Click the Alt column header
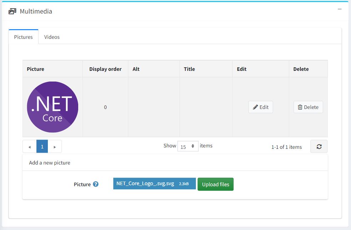This screenshot has height=230, width=351. tap(136, 69)
